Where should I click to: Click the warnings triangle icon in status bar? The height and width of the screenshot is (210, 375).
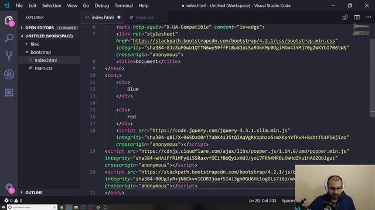[16, 201]
